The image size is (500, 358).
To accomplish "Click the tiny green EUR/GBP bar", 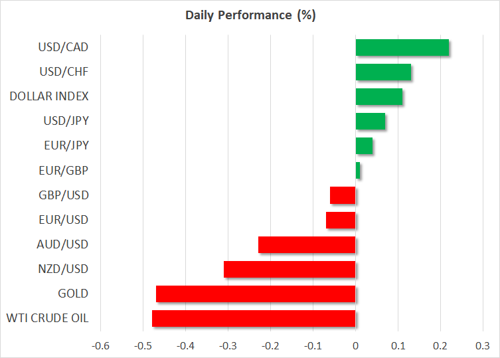I will tap(358, 171).
